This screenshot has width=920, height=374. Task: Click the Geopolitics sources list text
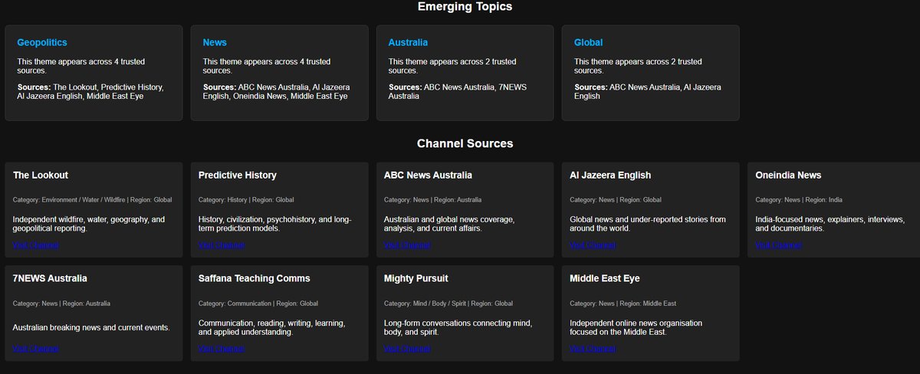(90, 92)
